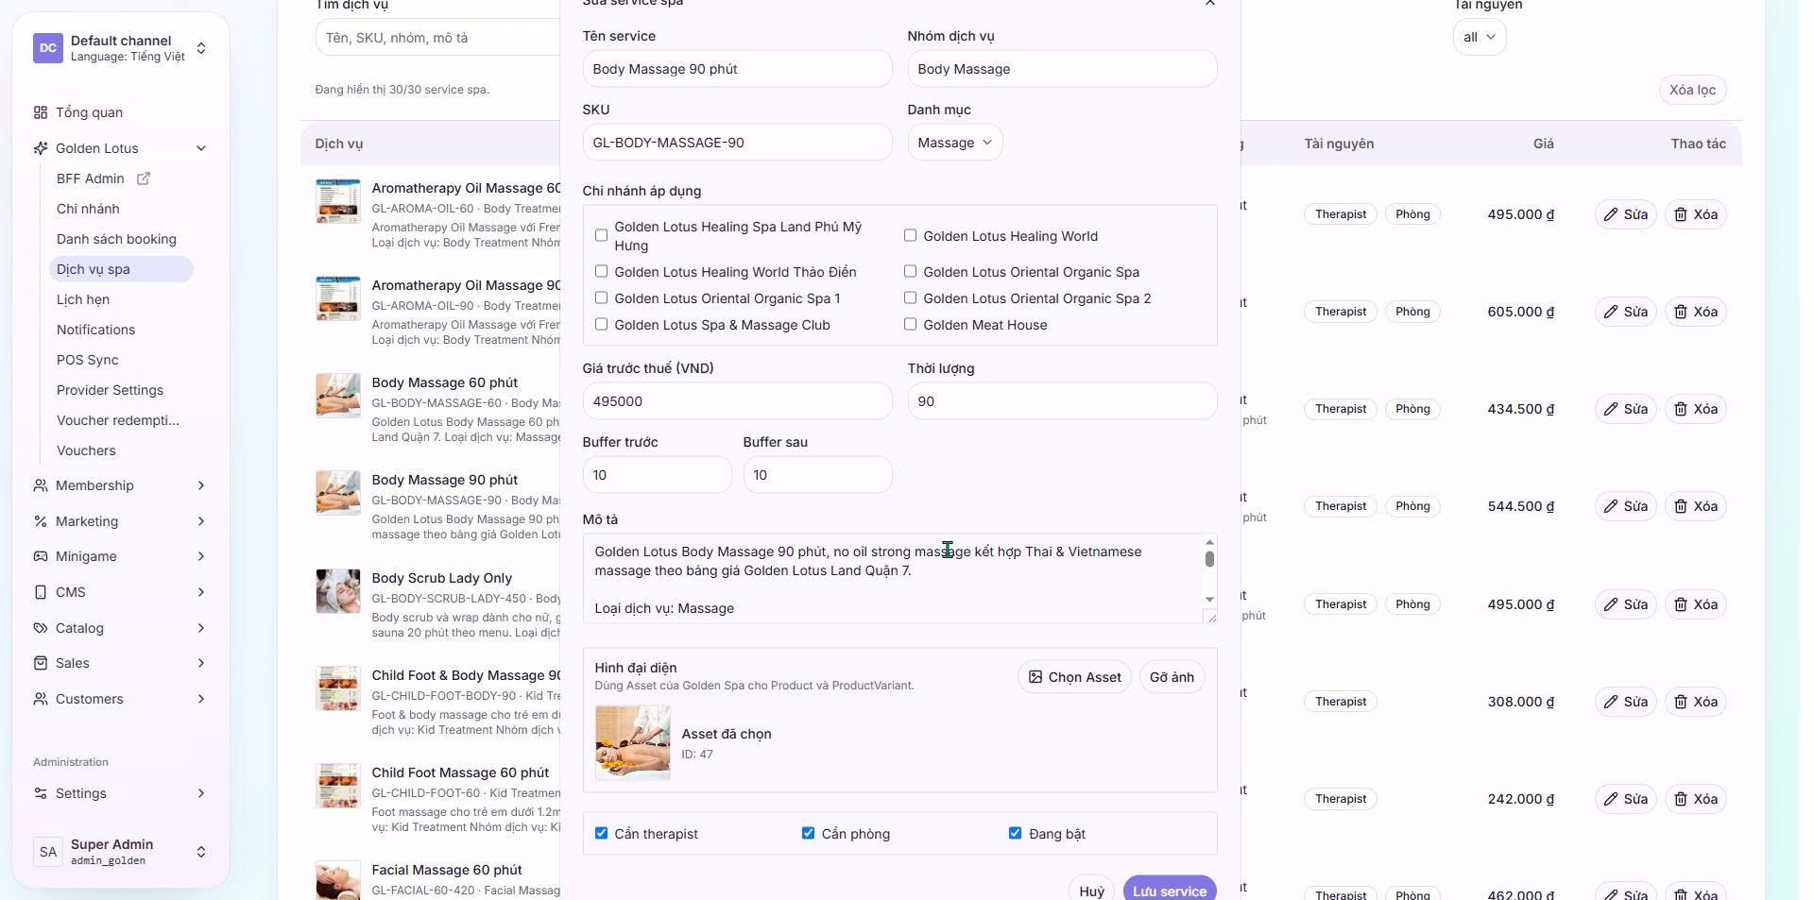Click pencil icon for the 605.000 ₫ row
The image size is (1814, 900).
(x=1611, y=312)
